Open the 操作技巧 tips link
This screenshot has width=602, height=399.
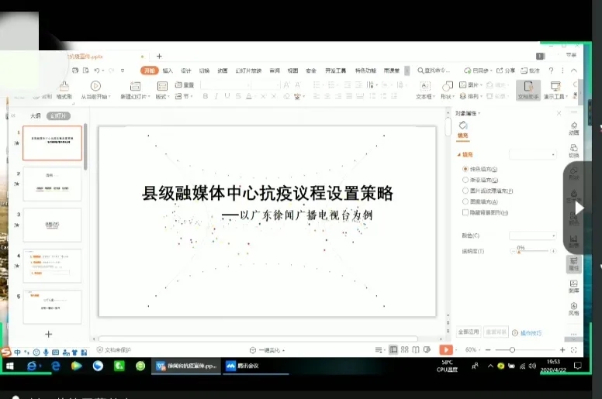point(530,332)
